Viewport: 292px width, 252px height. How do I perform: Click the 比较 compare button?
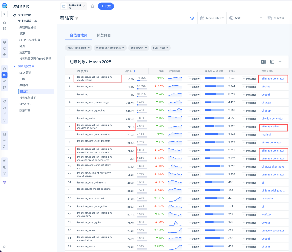point(106,6)
